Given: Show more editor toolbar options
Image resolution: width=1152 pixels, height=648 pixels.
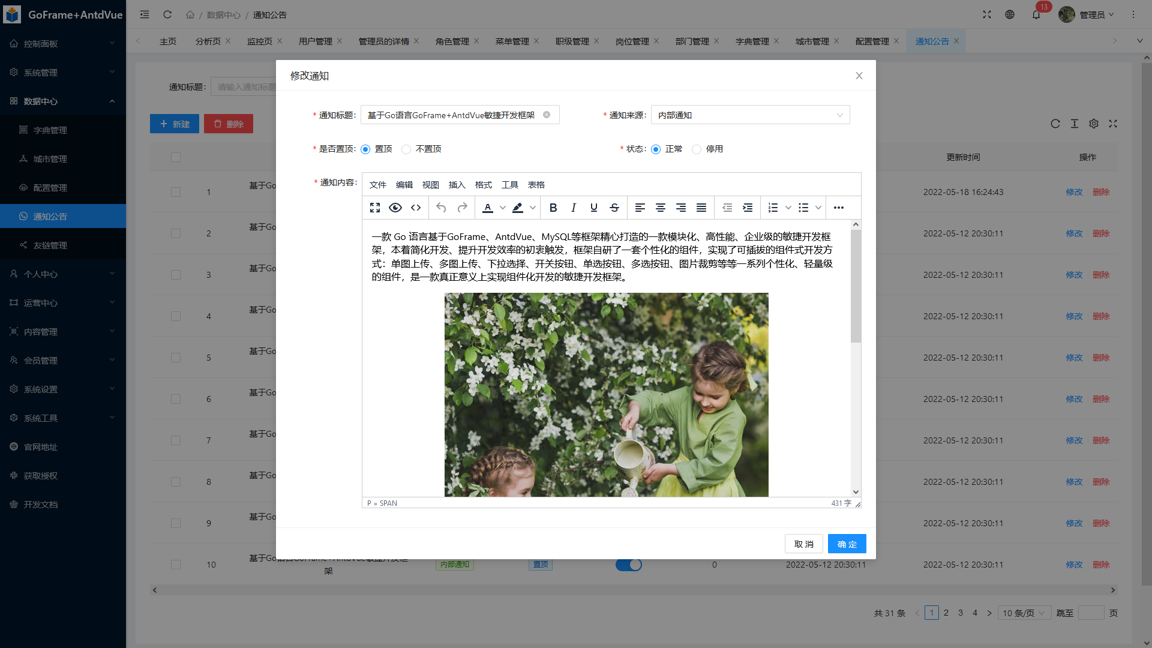Looking at the screenshot, I should (x=839, y=208).
